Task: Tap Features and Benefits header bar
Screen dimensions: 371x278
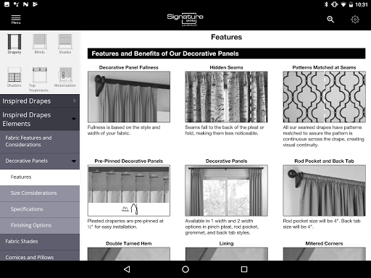Action: 226,54
